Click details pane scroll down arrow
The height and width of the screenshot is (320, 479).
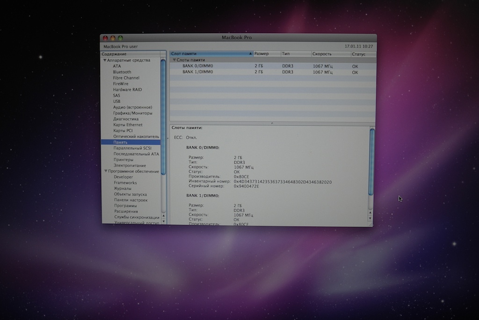coord(370,218)
